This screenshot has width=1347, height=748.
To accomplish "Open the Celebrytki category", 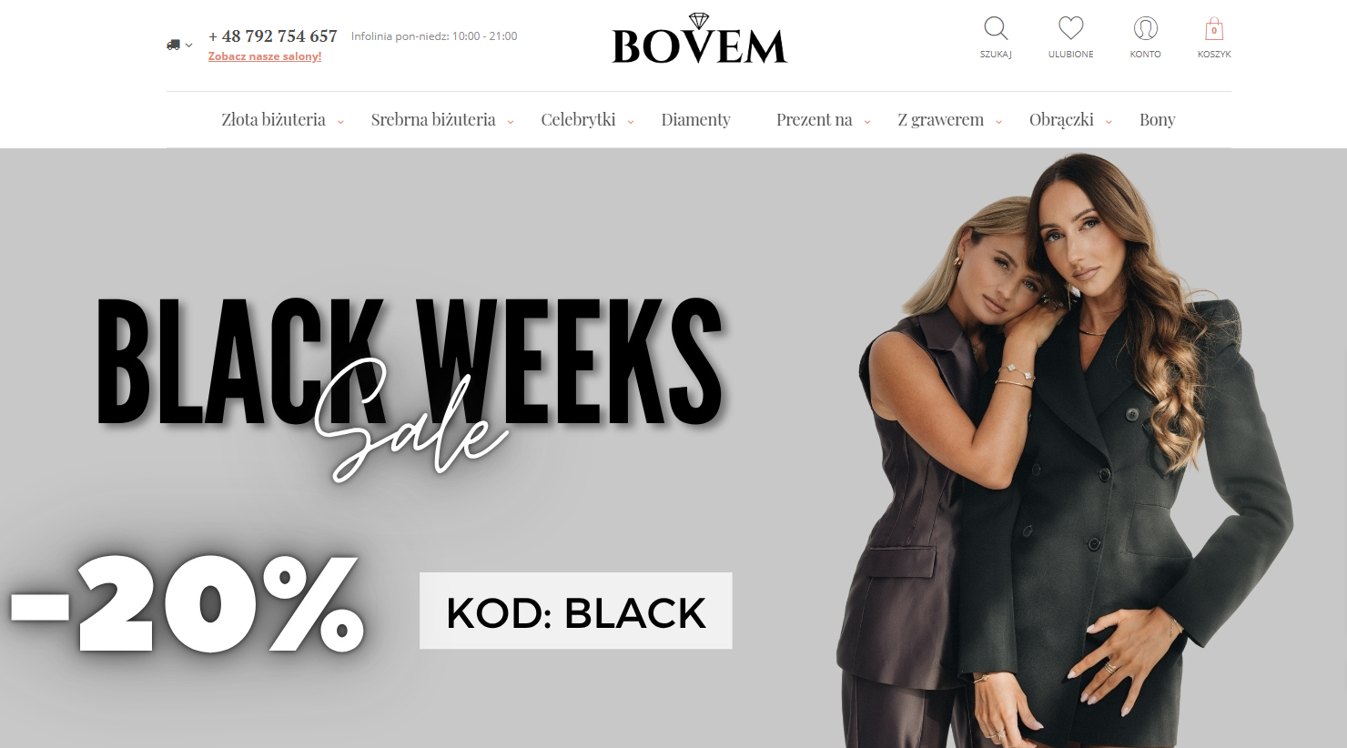I will 578,120.
